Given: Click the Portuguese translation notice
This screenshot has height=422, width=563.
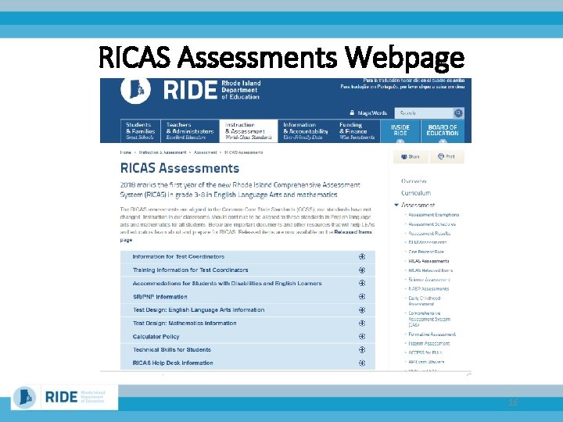Looking at the screenshot, I should point(403,87).
